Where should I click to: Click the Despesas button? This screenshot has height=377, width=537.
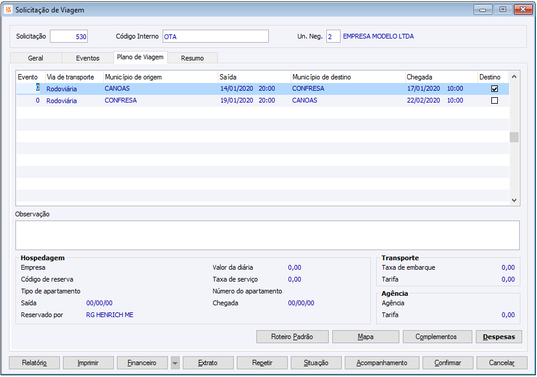coord(498,337)
